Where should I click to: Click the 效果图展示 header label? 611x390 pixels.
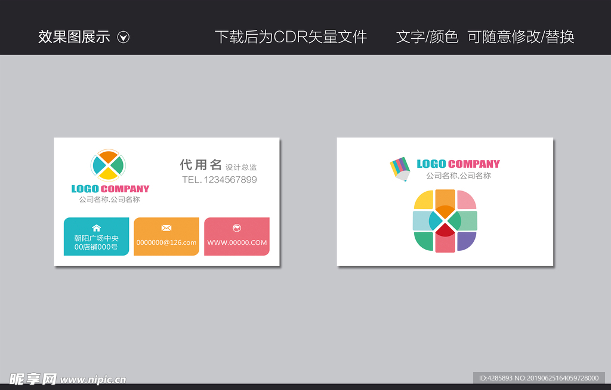pos(73,37)
